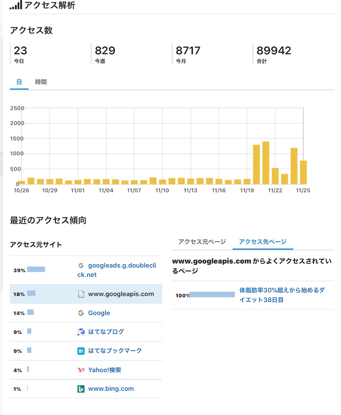Screen dimensions: 341x415
Task: Select the アクセス先ページ tab
Action: (263, 242)
